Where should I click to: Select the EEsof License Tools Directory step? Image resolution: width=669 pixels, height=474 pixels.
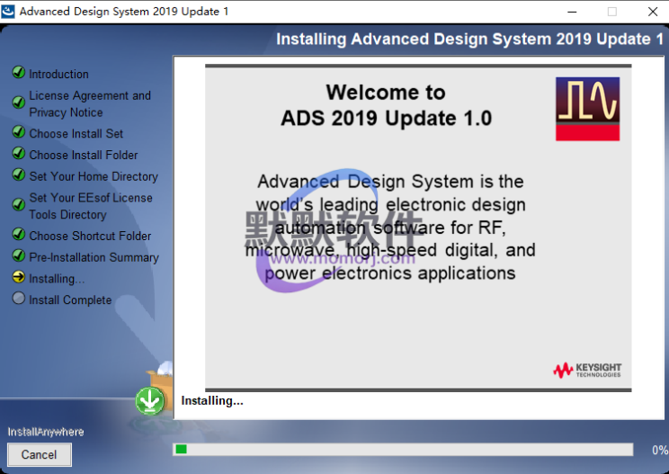pos(90,206)
